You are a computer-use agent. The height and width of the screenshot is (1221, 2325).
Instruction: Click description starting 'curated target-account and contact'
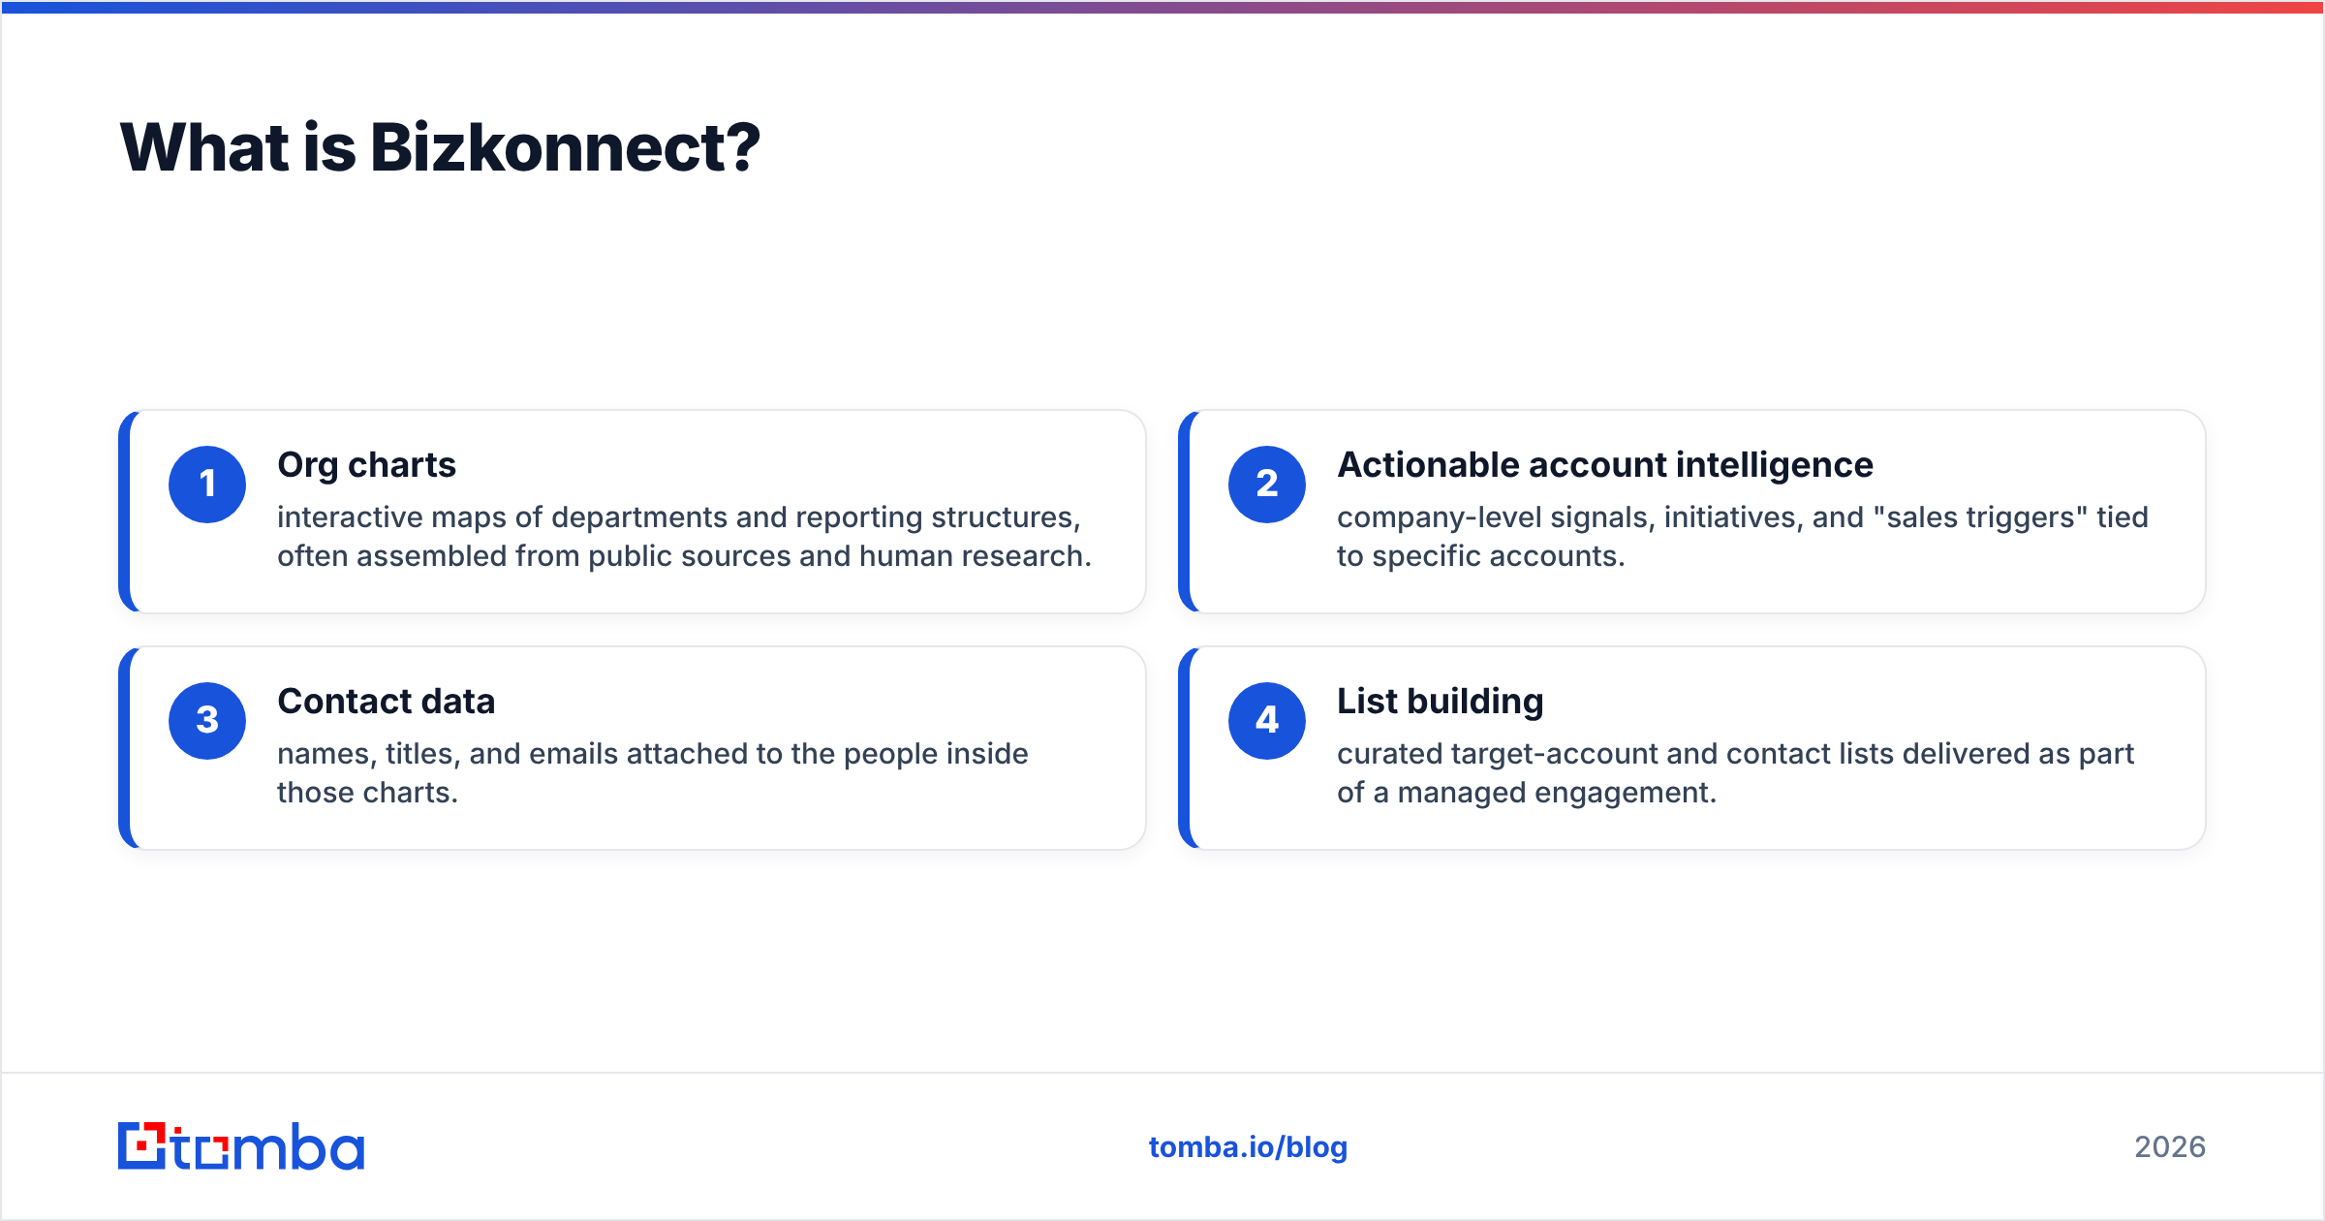point(1735,773)
